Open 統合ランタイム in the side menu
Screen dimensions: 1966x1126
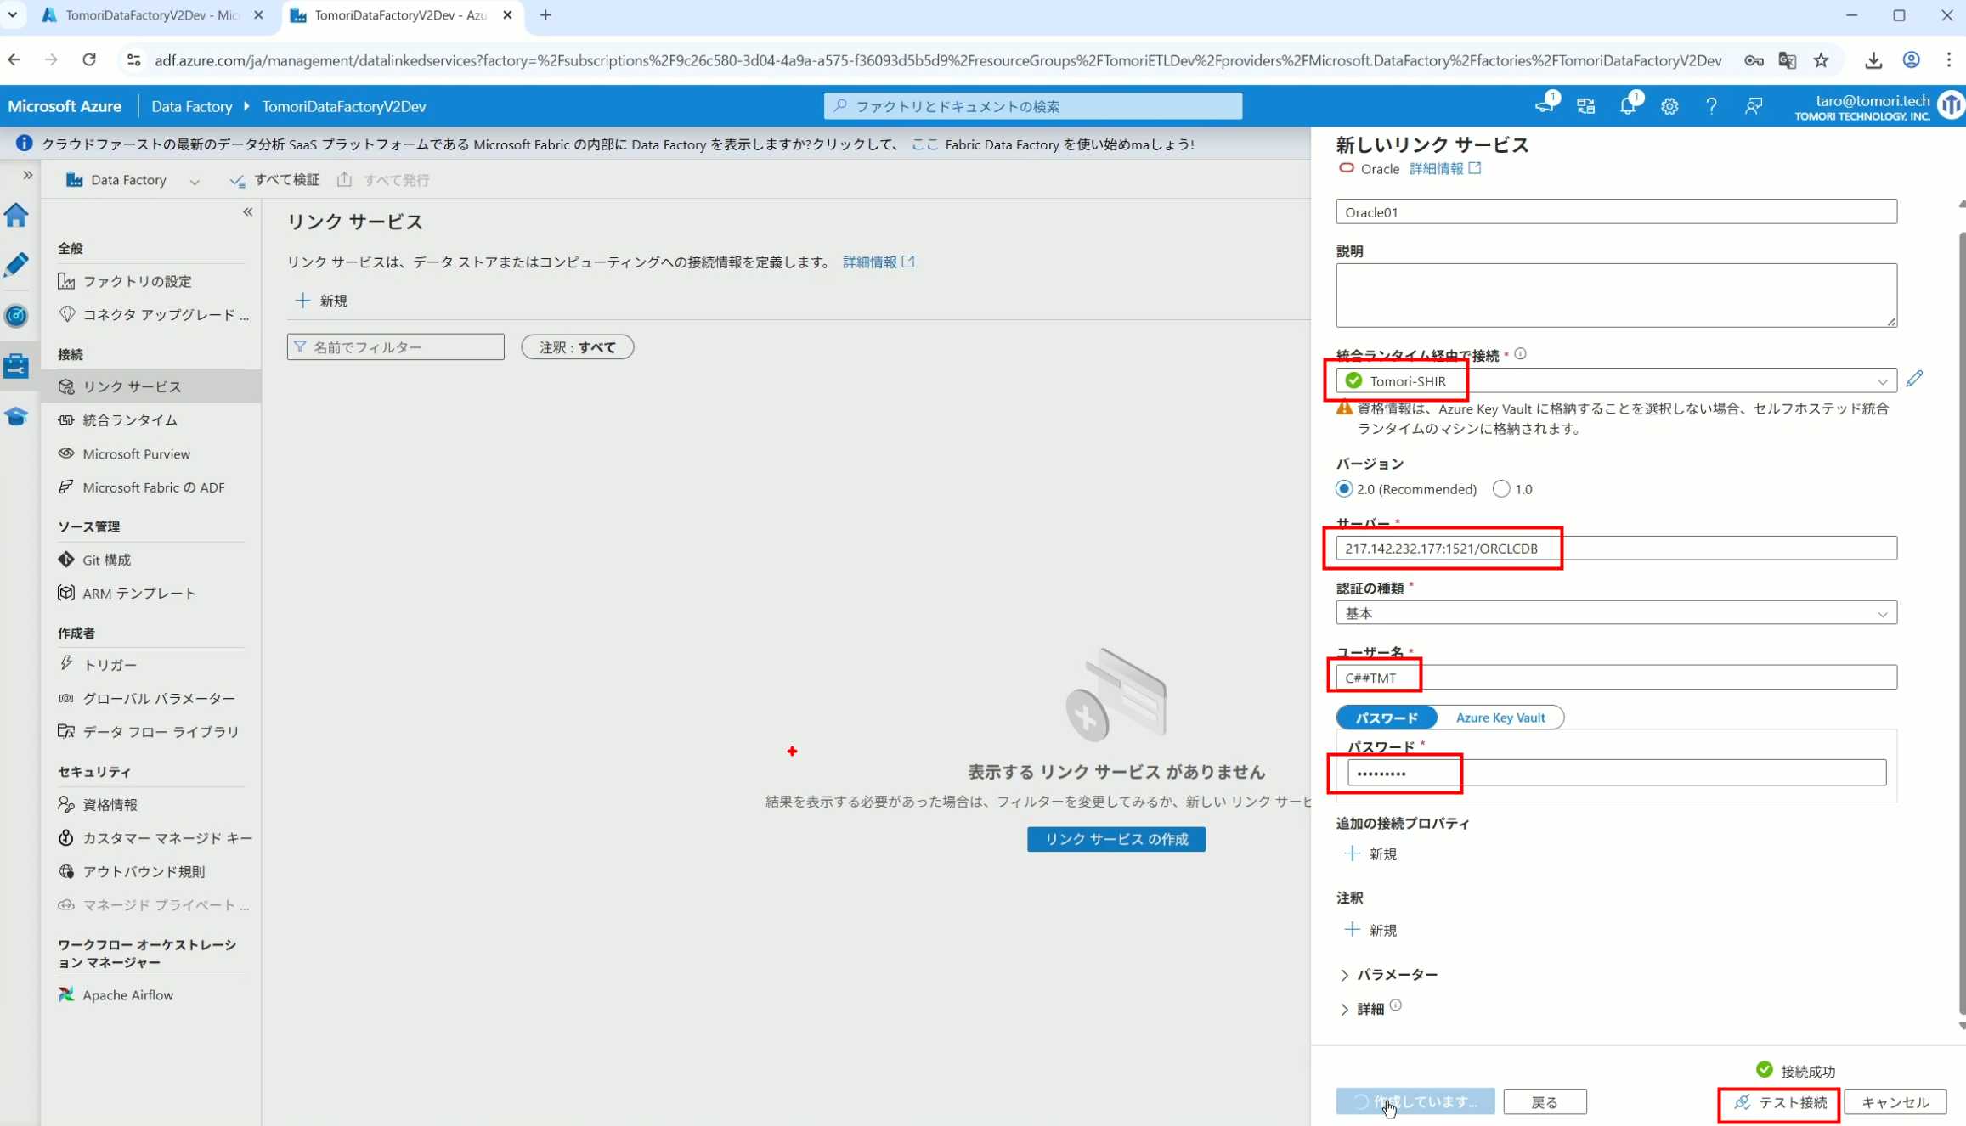130,420
